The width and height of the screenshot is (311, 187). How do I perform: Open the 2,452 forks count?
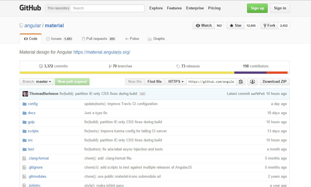point(284,26)
